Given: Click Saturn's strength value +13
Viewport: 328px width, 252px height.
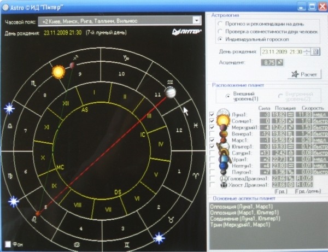Looking at the screenshot, I should click(265, 153).
